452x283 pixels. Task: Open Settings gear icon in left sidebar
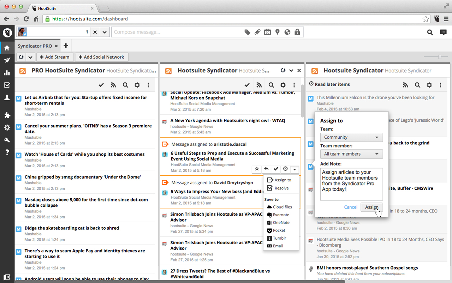7,127
